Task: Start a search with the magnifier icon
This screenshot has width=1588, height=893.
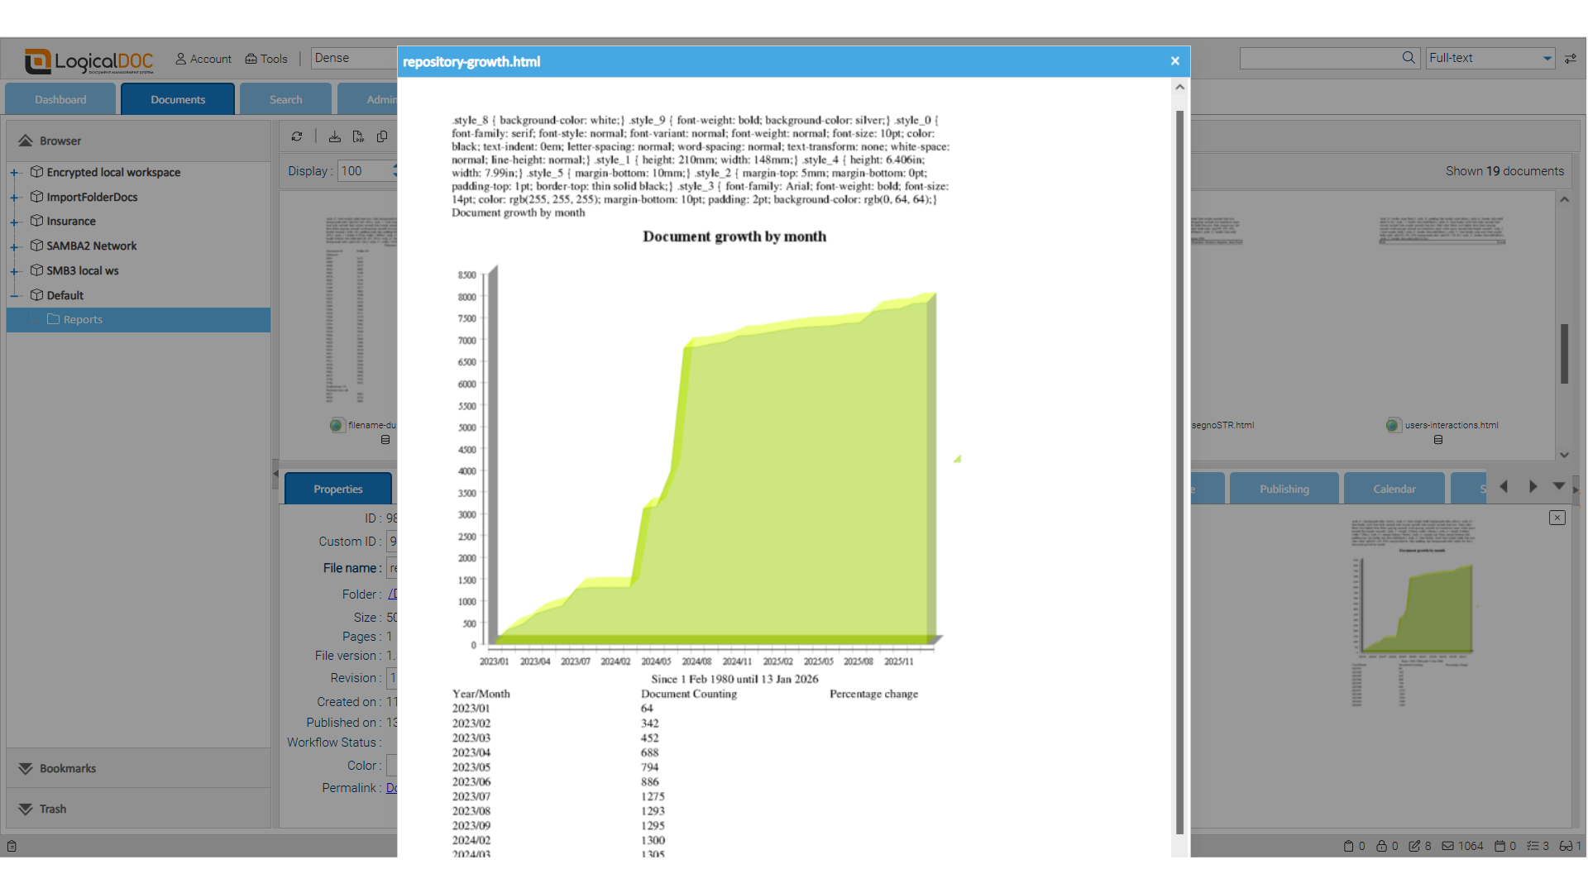Action: (1409, 58)
